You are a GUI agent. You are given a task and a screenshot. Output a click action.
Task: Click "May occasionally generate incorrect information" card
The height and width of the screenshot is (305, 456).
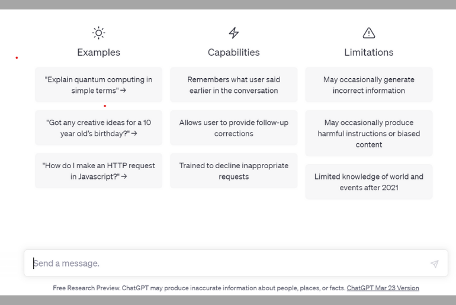click(x=369, y=85)
